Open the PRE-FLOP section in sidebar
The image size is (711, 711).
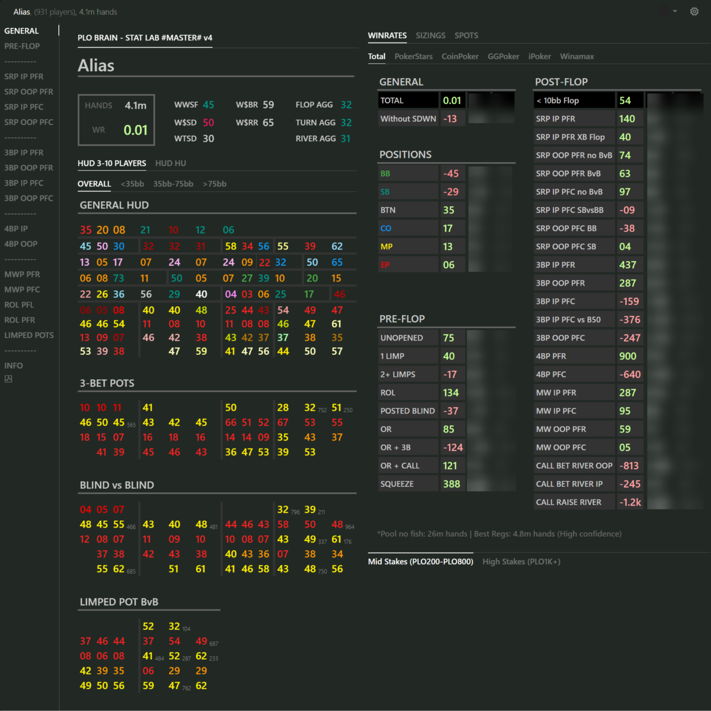click(22, 45)
